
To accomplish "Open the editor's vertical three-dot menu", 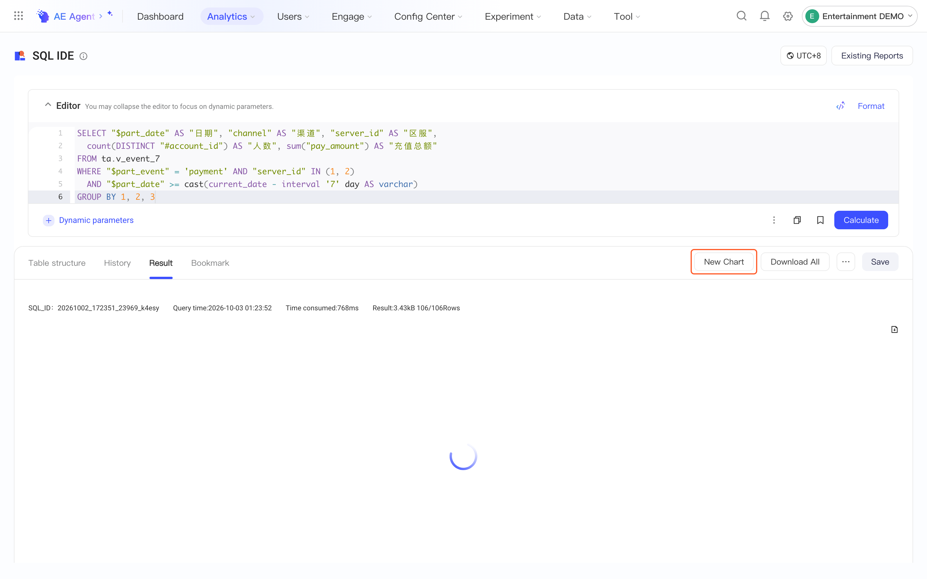I will [x=774, y=220].
